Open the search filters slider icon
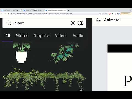 click(x=81, y=23)
